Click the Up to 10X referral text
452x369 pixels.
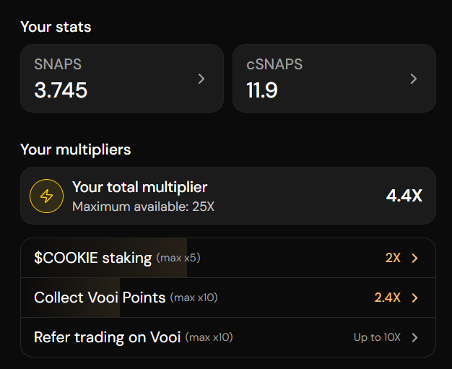(377, 337)
